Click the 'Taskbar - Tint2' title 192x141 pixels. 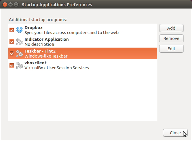tap(40, 51)
